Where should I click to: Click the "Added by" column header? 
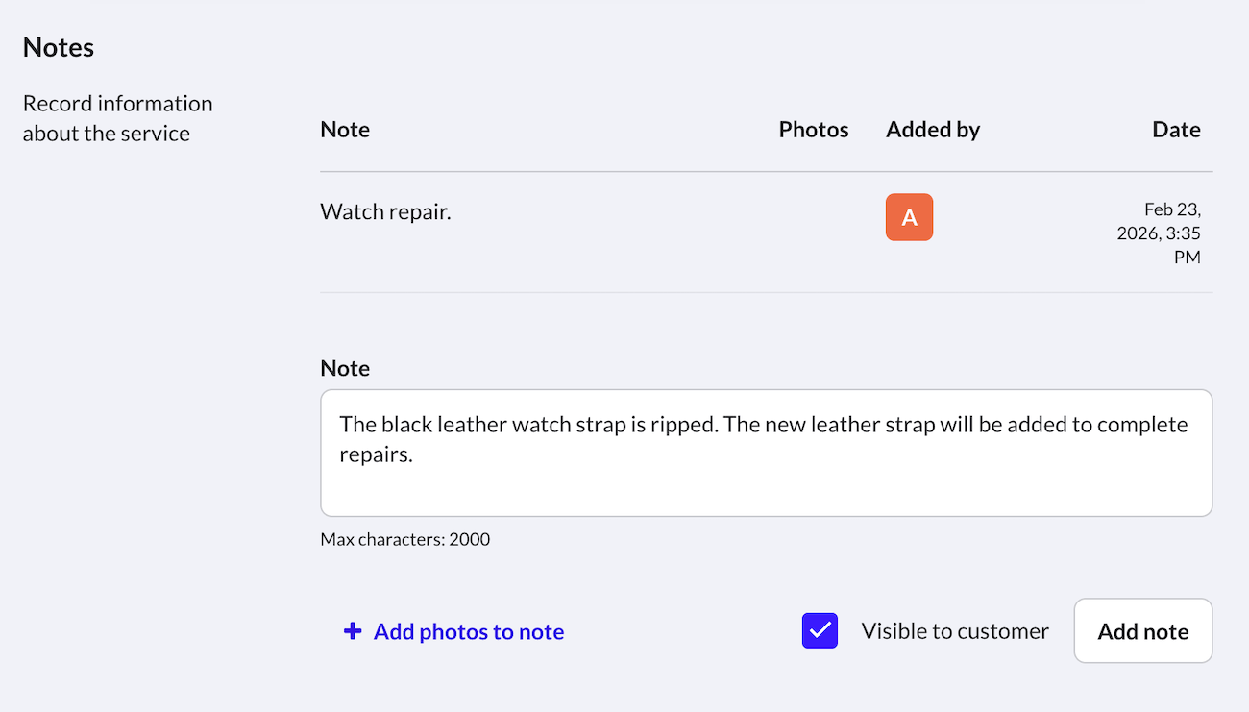point(933,130)
